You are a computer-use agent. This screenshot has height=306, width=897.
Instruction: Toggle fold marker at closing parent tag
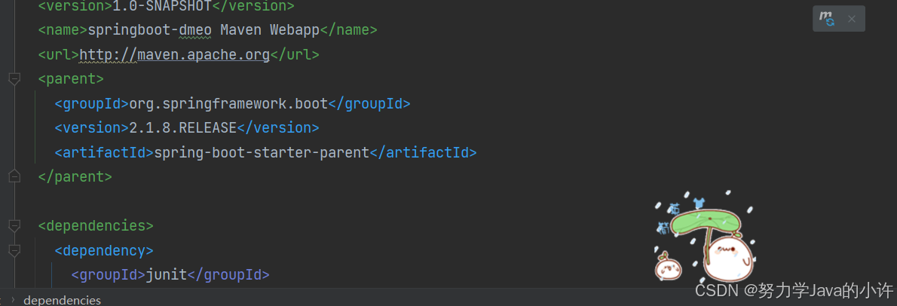coord(15,176)
